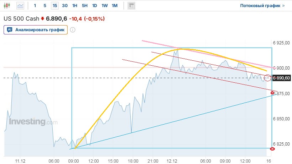Select the 1 minute timeframe
The width and height of the screenshot is (292, 164).
35,6
